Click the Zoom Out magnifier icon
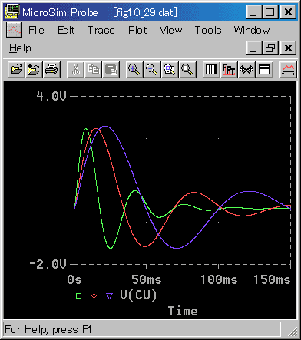The height and width of the screenshot is (340, 301). coord(152,69)
